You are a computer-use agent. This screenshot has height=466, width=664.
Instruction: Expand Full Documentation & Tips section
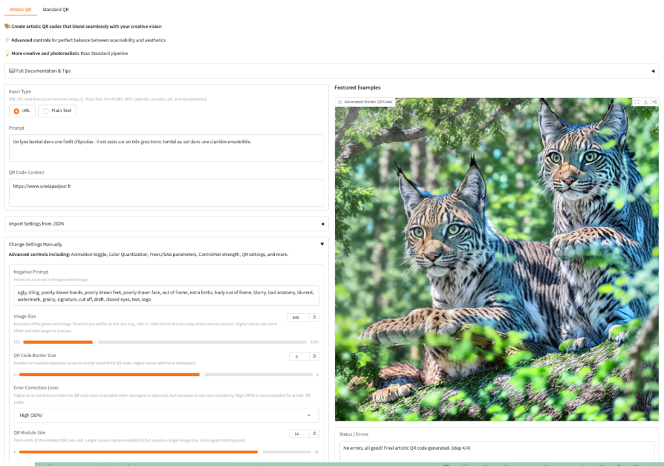coord(652,71)
